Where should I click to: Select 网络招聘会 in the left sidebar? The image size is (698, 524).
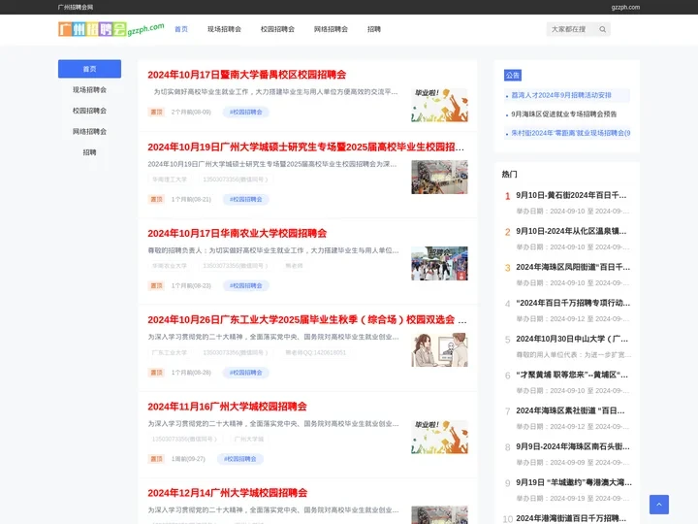(x=89, y=131)
